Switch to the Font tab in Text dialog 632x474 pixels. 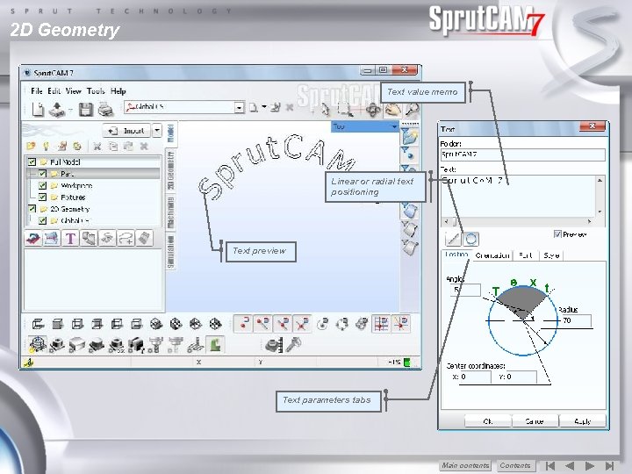coord(526,255)
